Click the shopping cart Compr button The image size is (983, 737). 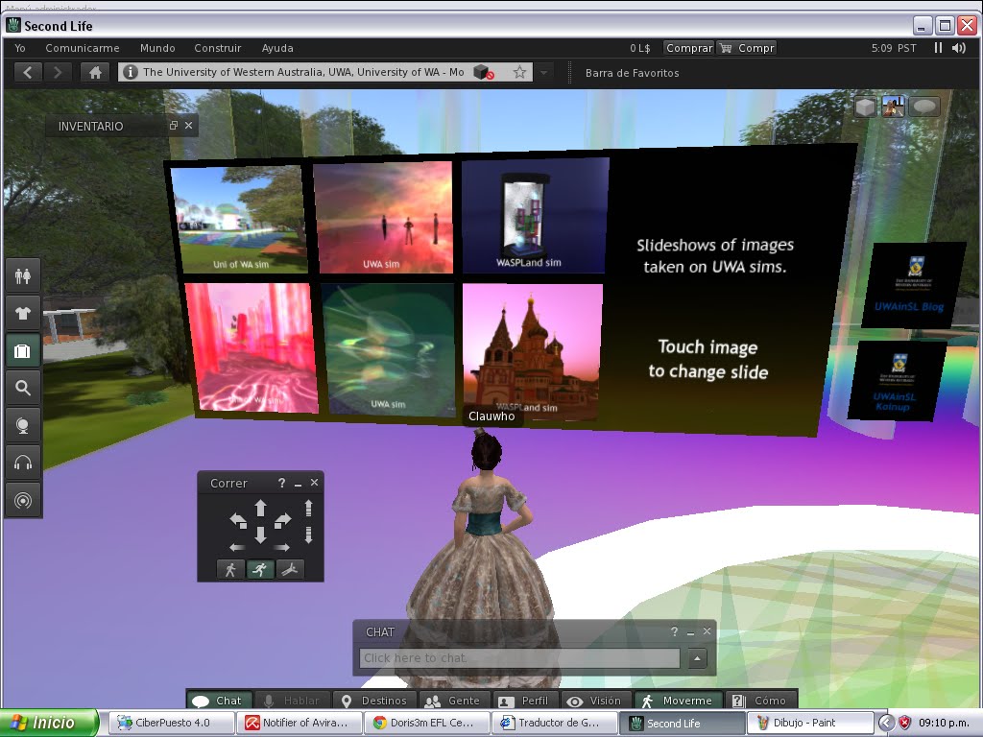tap(747, 48)
